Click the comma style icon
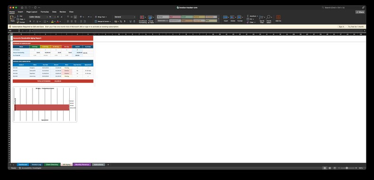This screenshot has height=180, width=374. pyautogui.click(x=124, y=22)
